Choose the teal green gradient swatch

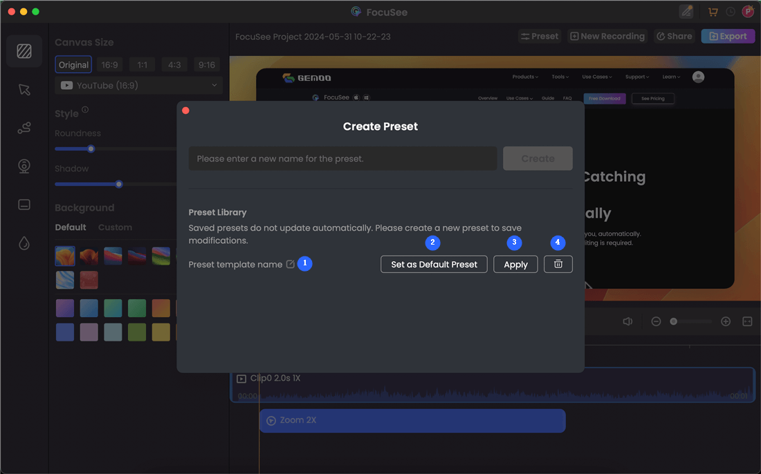pyautogui.click(x=113, y=308)
